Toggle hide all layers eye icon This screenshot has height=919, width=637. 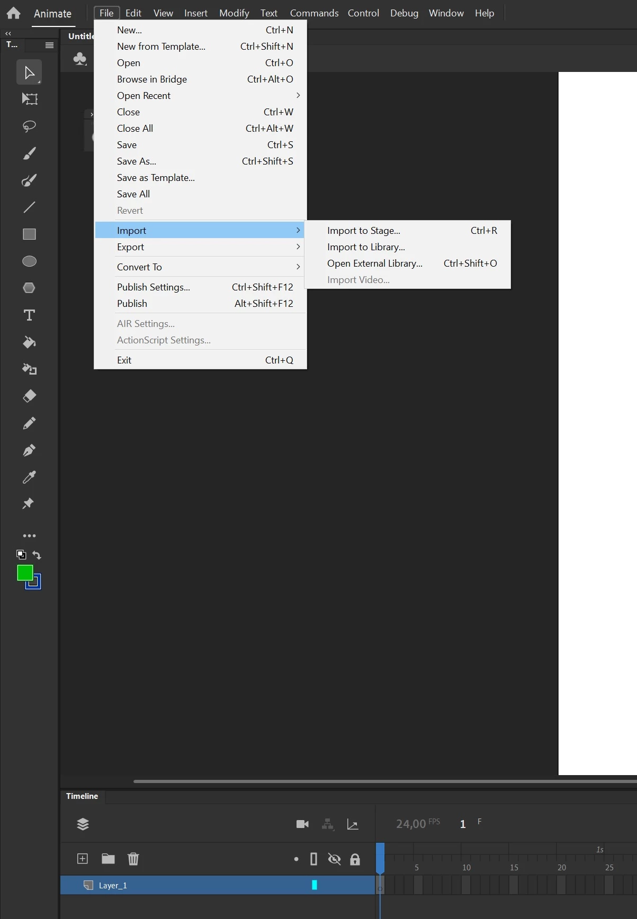tap(334, 859)
